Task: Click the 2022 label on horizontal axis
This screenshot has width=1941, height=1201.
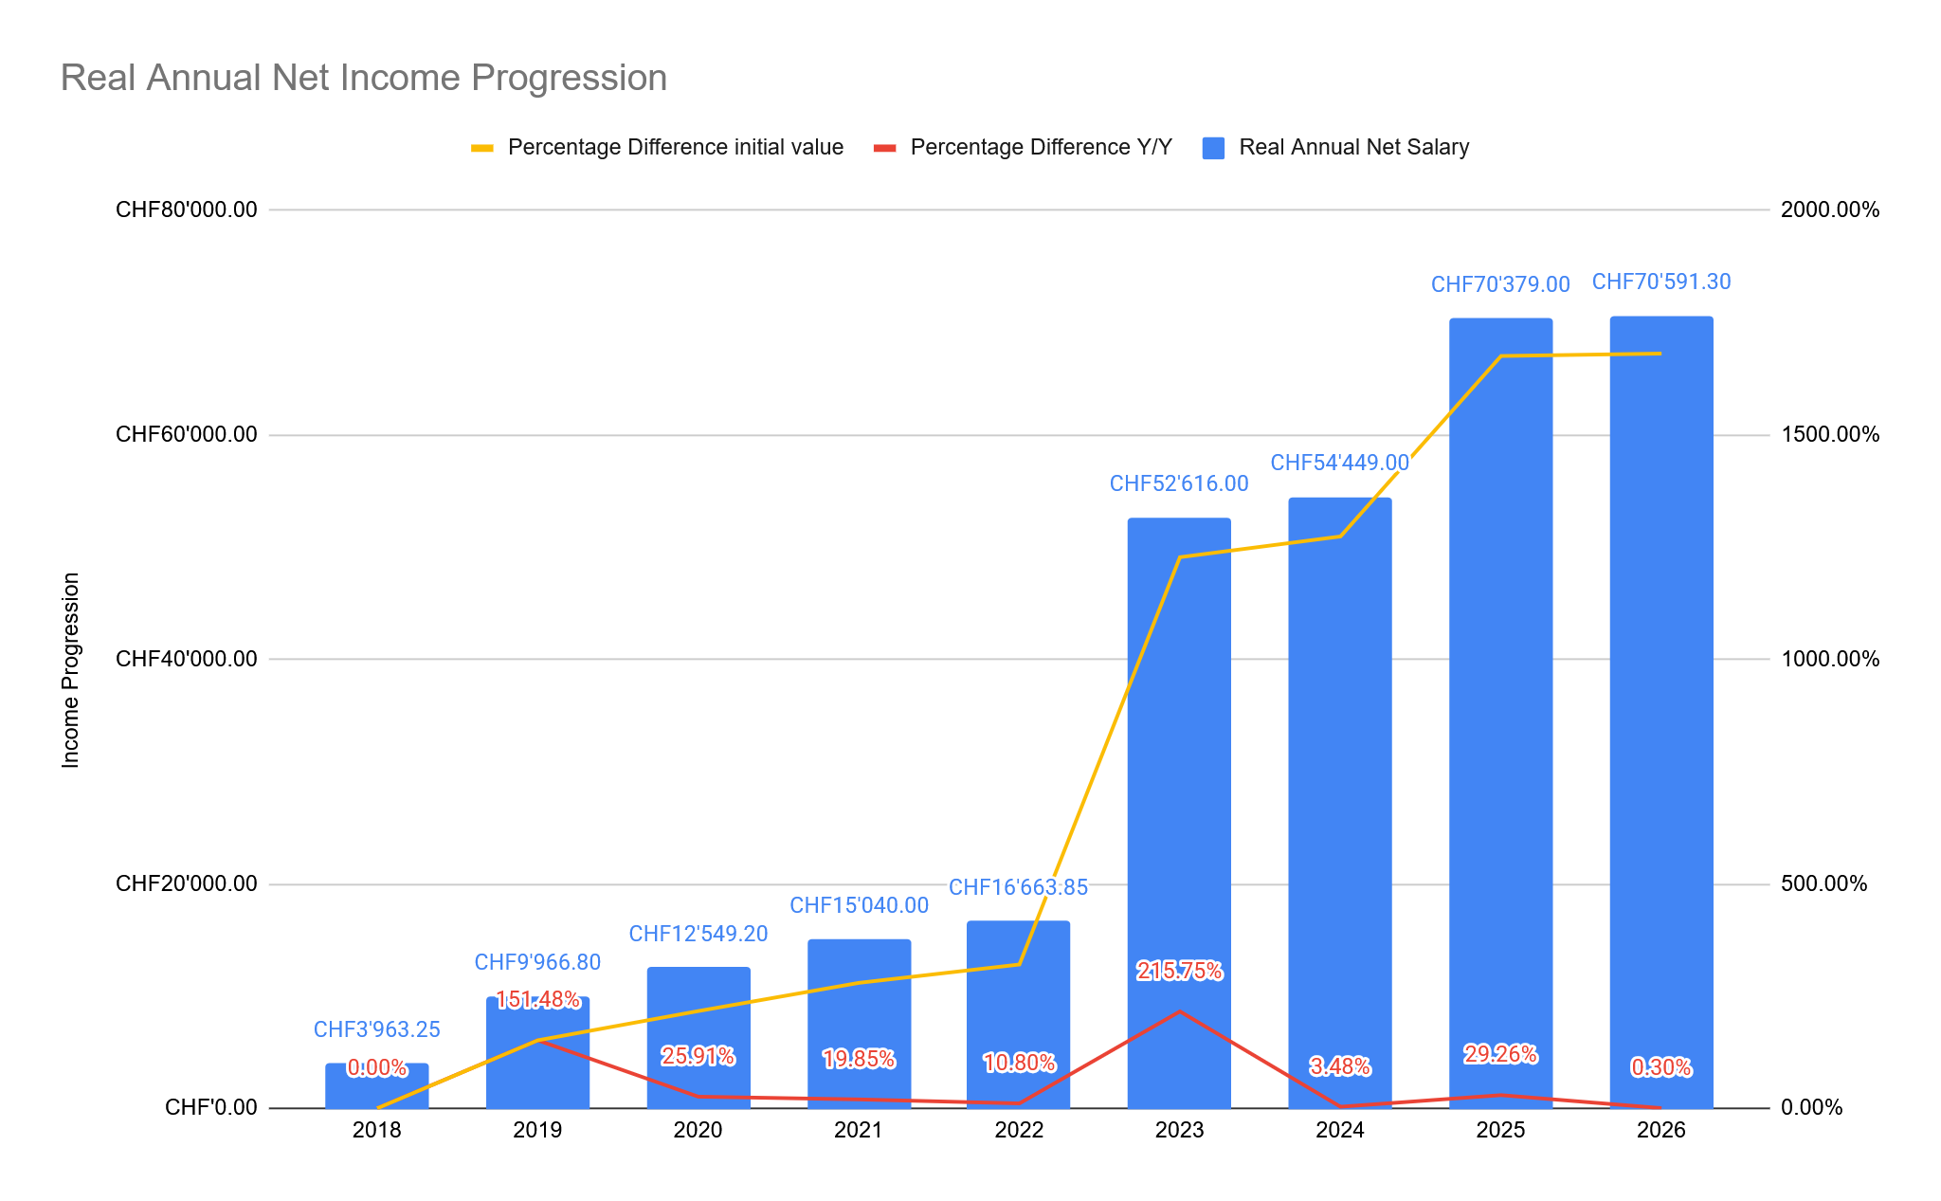Action: [x=1019, y=1130]
